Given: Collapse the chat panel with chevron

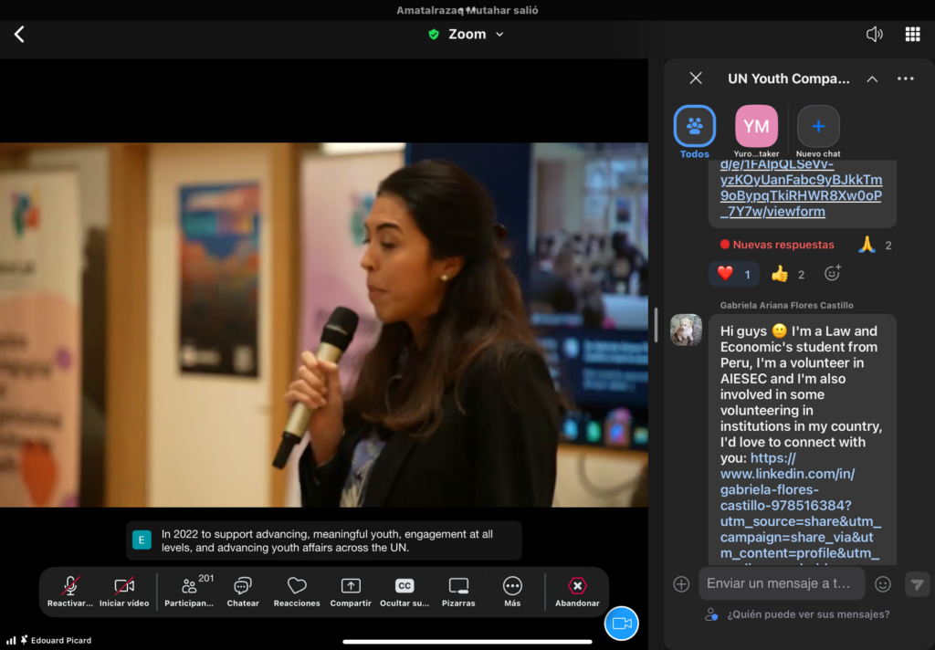Looking at the screenshot, I should click(x=872, y=79).
